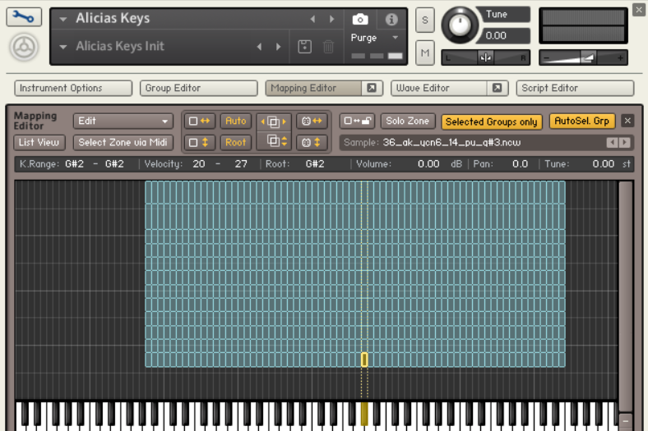This screenshot has height=431, width=648.
Task: Click the pan center icon on pan slider
Action: [x=485, y=57]
